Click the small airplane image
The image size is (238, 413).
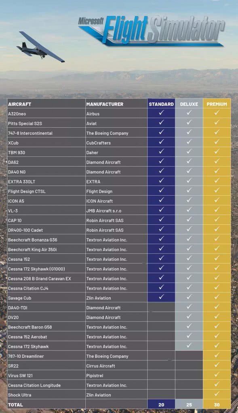pos(40,47)
